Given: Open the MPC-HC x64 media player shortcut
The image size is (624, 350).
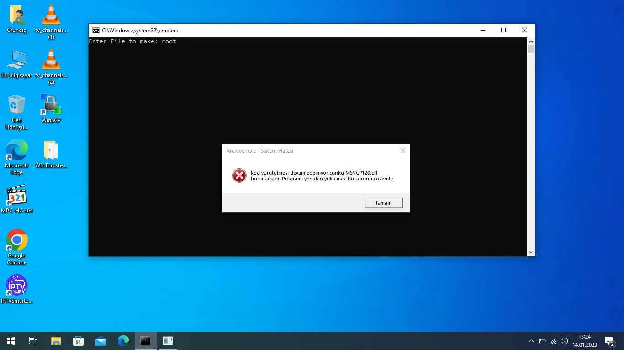Looking at the screenshot, I should (17, 196).
